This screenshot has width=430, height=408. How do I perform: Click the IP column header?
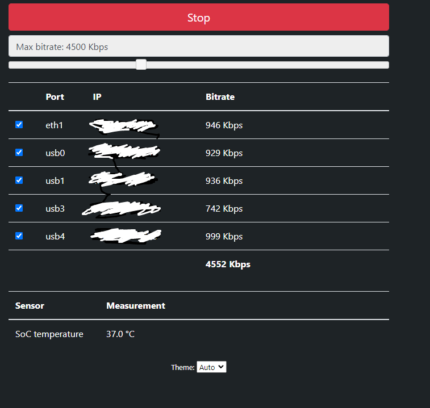(x=97, y=97)
